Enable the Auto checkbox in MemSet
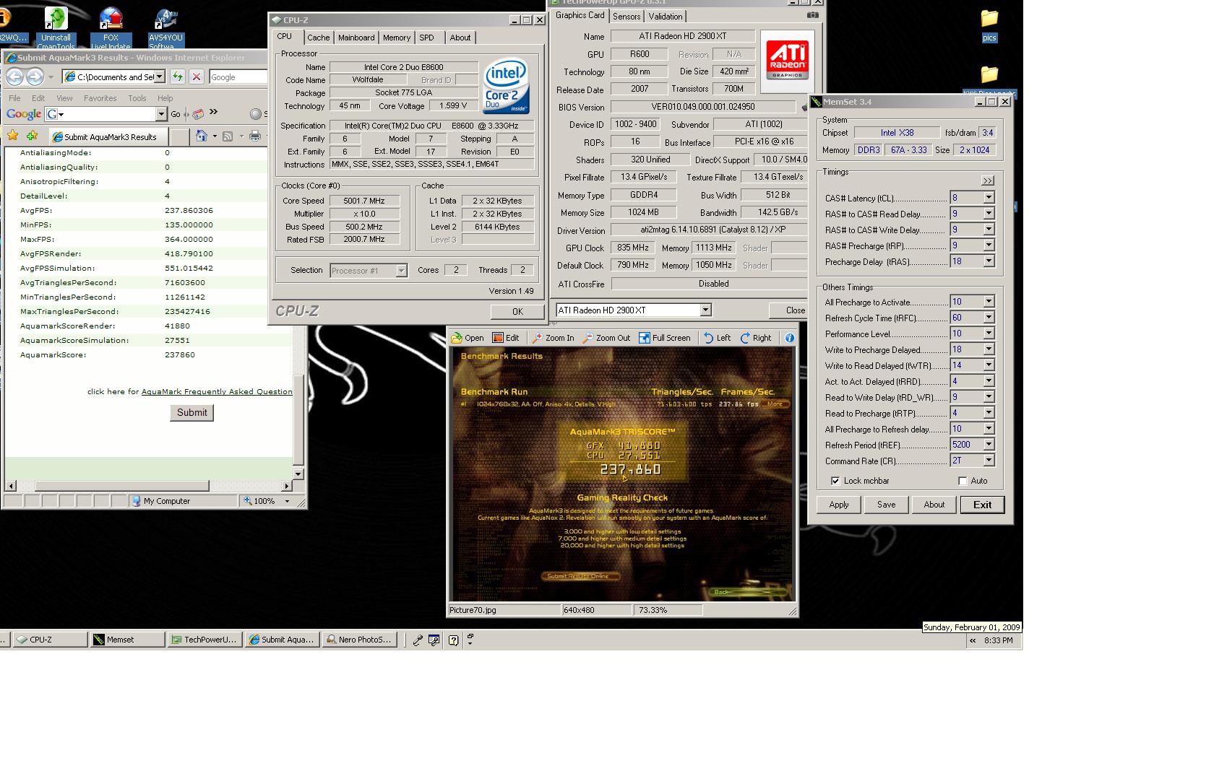The width and height of the screenshot is (1214, 758). [x=963, y=481]
